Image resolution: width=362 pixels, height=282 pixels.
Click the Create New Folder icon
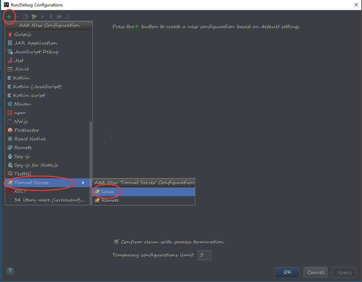pos(59,17)
